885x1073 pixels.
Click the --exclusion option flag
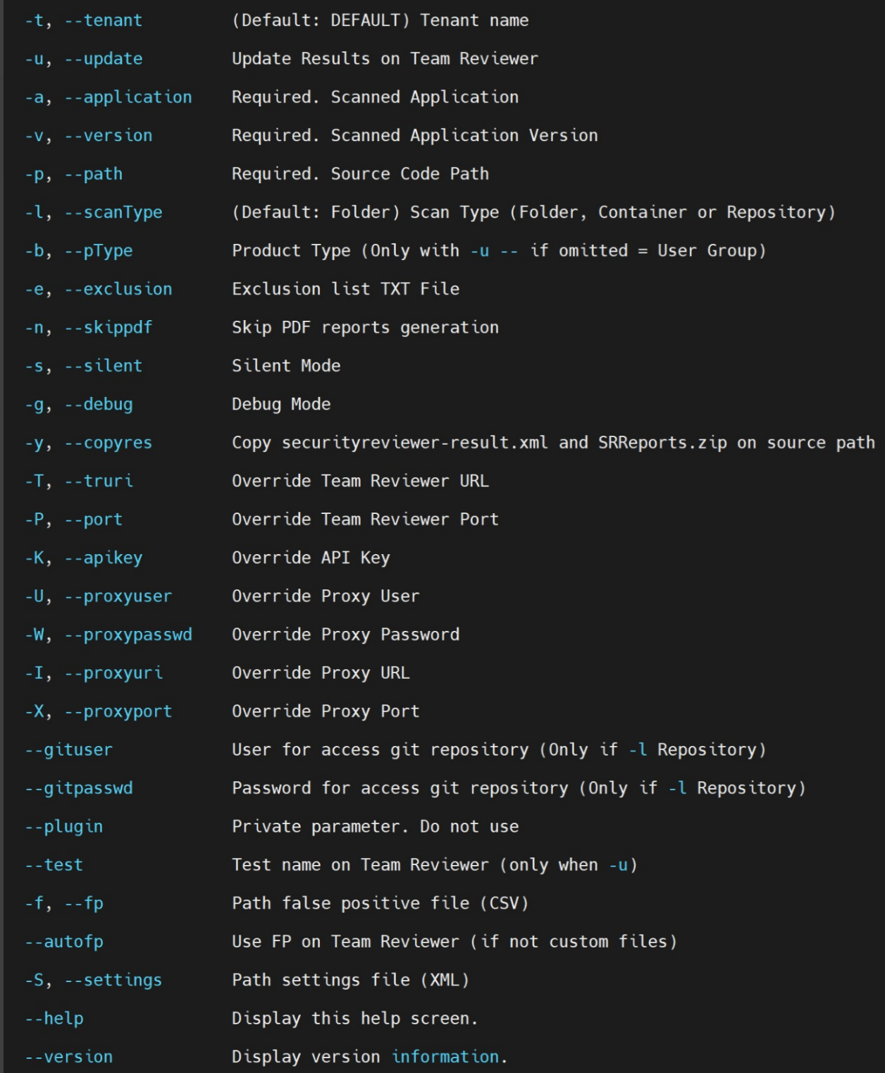point(118,289)
